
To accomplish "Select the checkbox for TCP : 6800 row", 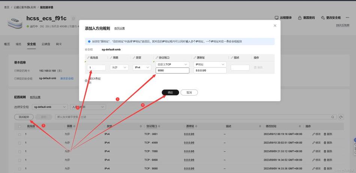I will click(x=20, y=160).
